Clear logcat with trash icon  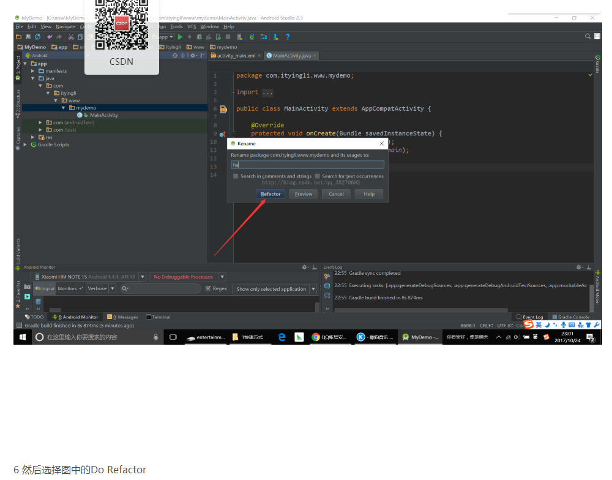tap(38, 301)
